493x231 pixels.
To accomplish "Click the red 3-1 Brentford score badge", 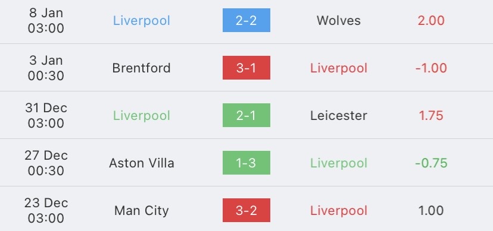I will (x=246, y=68).
